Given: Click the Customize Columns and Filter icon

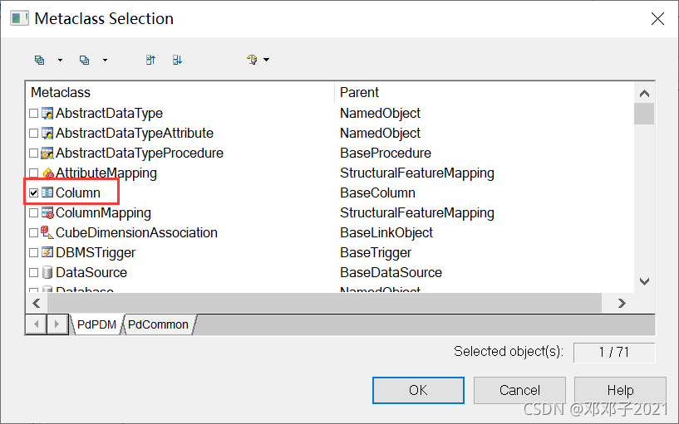Looking at the screenshot, I should point(252,60).
